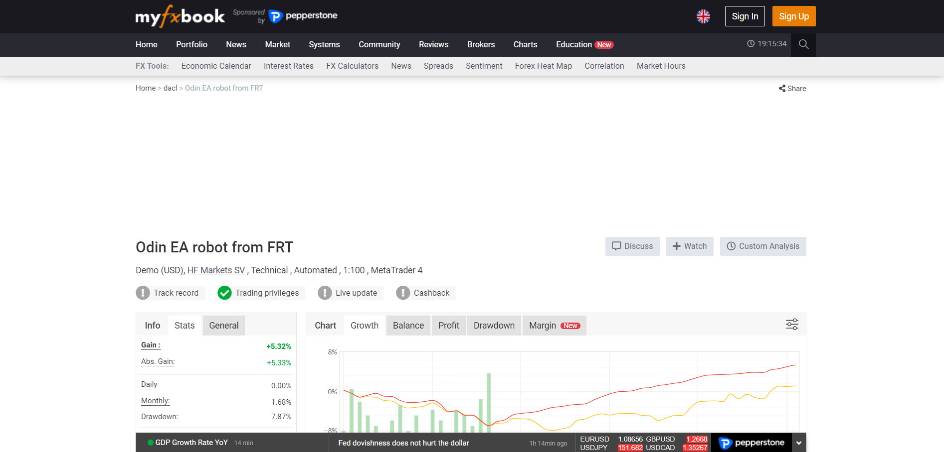Click the green Trading privileges checkmark
944x452 pixels.
(224, 293)
